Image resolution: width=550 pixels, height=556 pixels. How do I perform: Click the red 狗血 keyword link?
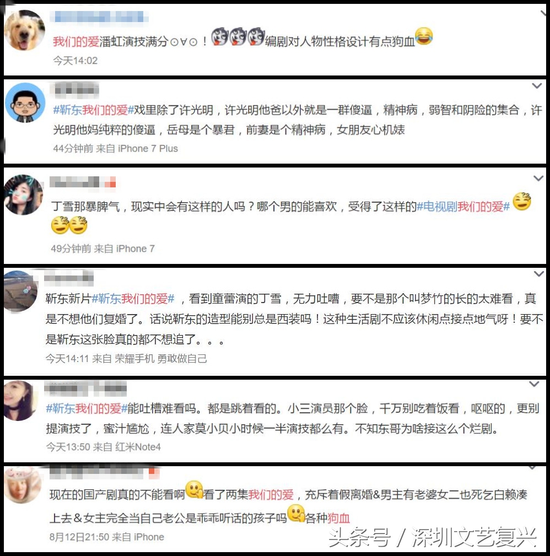pyautogui.click(x=339, y=518)
